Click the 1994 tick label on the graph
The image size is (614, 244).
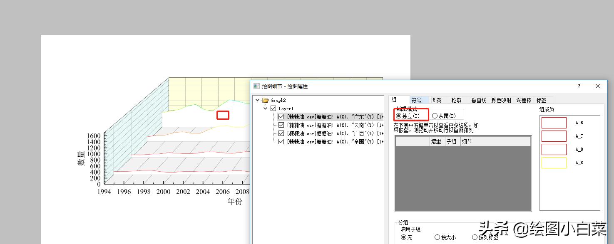point(104,192)
